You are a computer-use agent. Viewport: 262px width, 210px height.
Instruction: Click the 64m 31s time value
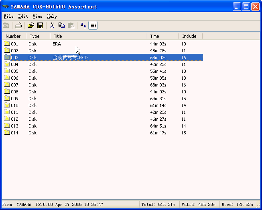pos(158,99)
